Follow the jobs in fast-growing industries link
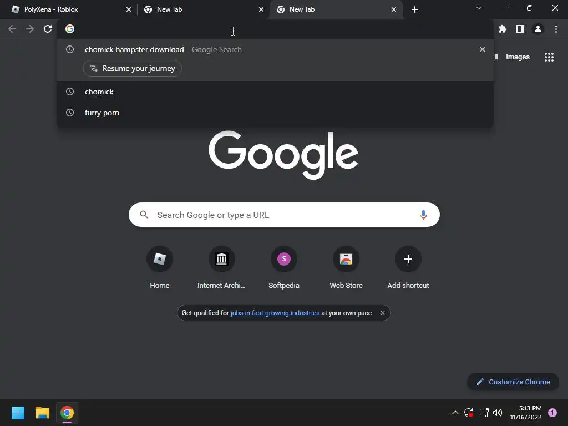Image resolution: width=568 pixels, height=426 pixels. [275, 313]
